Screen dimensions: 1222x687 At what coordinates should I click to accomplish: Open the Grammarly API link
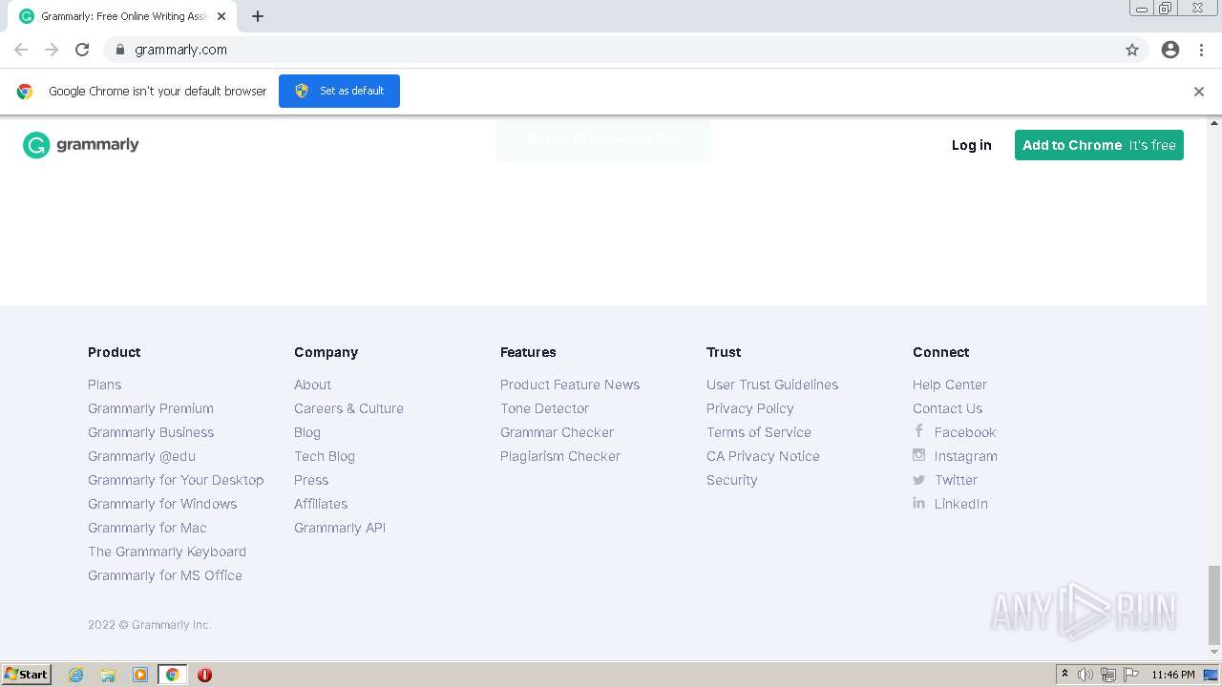[340, 528]
